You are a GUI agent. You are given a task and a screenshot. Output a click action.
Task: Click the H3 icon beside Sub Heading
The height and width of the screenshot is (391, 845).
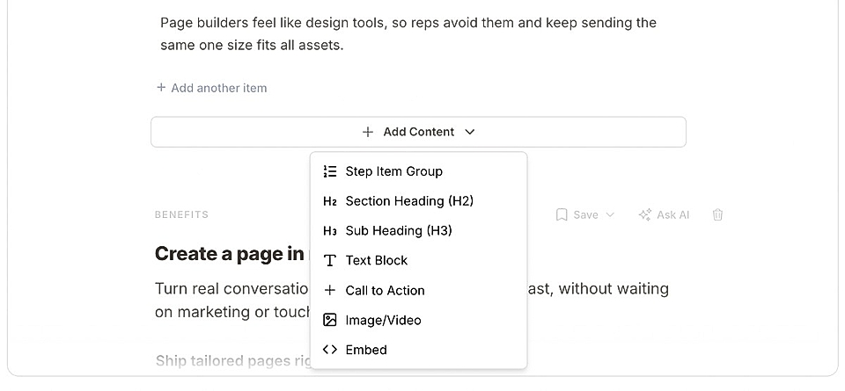(330, 231)
